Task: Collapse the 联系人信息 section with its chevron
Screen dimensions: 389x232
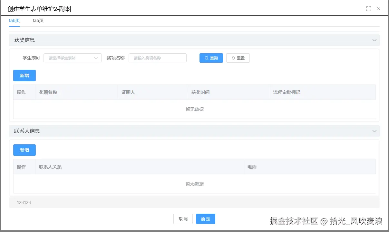Action: tap(374, 131)
